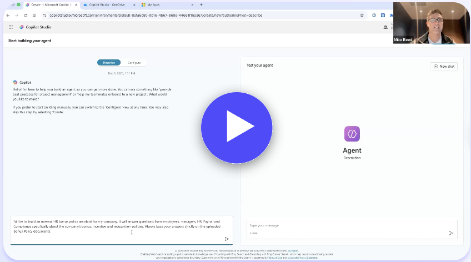471x262 pixels.
Task: Send the agent description with the send arrow
Action: point(227,239)
